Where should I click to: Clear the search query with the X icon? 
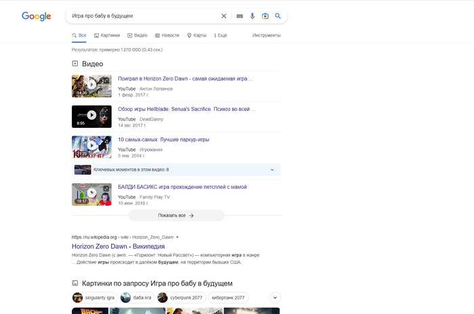point(223,16)
